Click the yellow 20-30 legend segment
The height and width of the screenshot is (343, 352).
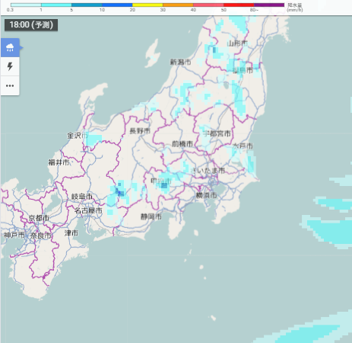(147, 5)
